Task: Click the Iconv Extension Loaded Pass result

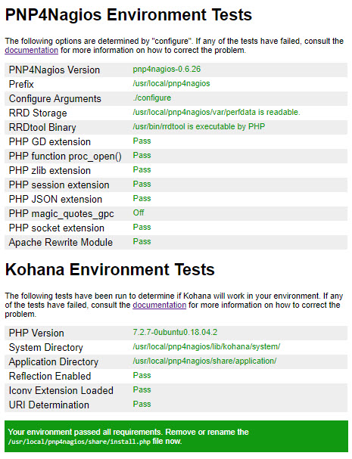Action: click(142, 389)
